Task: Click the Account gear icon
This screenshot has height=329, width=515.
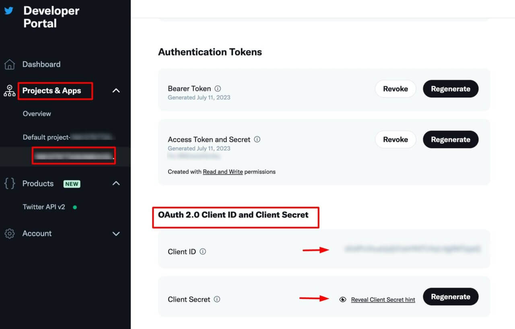Action: (x=9, y=233)
